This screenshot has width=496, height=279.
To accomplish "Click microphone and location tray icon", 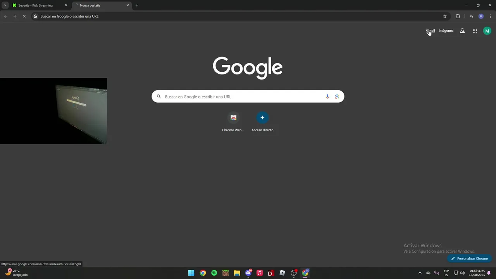I will click(437, 273).
